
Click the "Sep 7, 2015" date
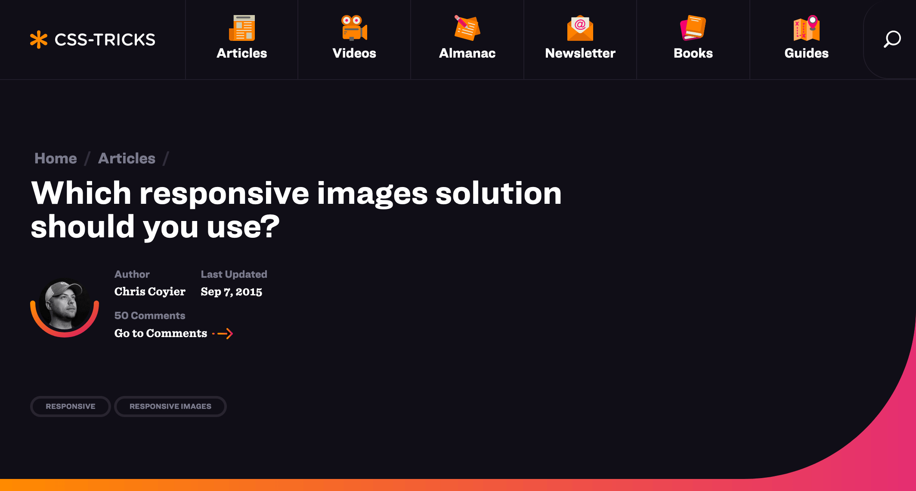(232, 292)
